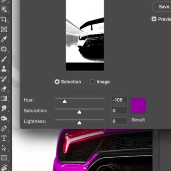Select the Type tool
This screenshot has height=171, width=171.
point(4,138)
